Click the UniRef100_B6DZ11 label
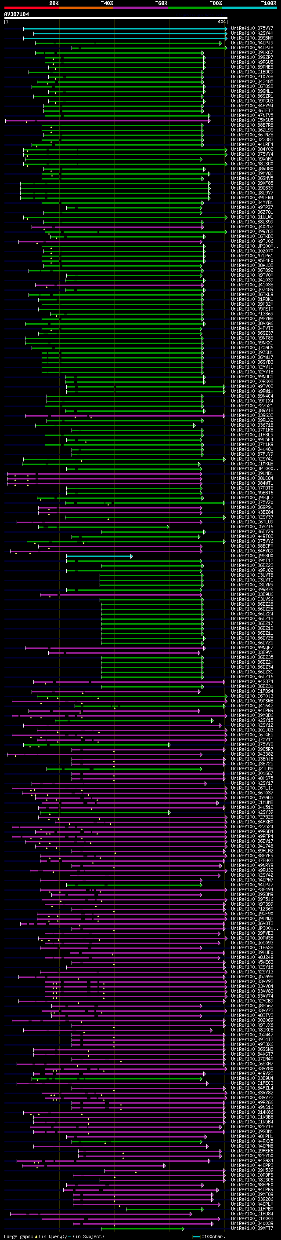The height and width of the screenshot is (1240, 281). (x=252, y=633)
